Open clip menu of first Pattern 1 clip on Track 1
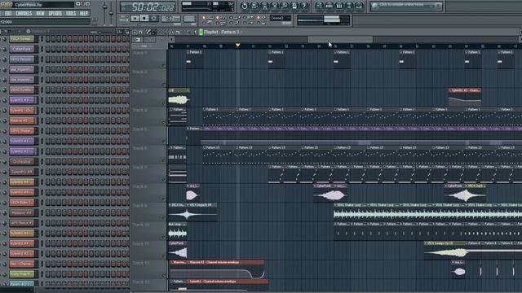The image size is (522, 293). tap(188, 52)
